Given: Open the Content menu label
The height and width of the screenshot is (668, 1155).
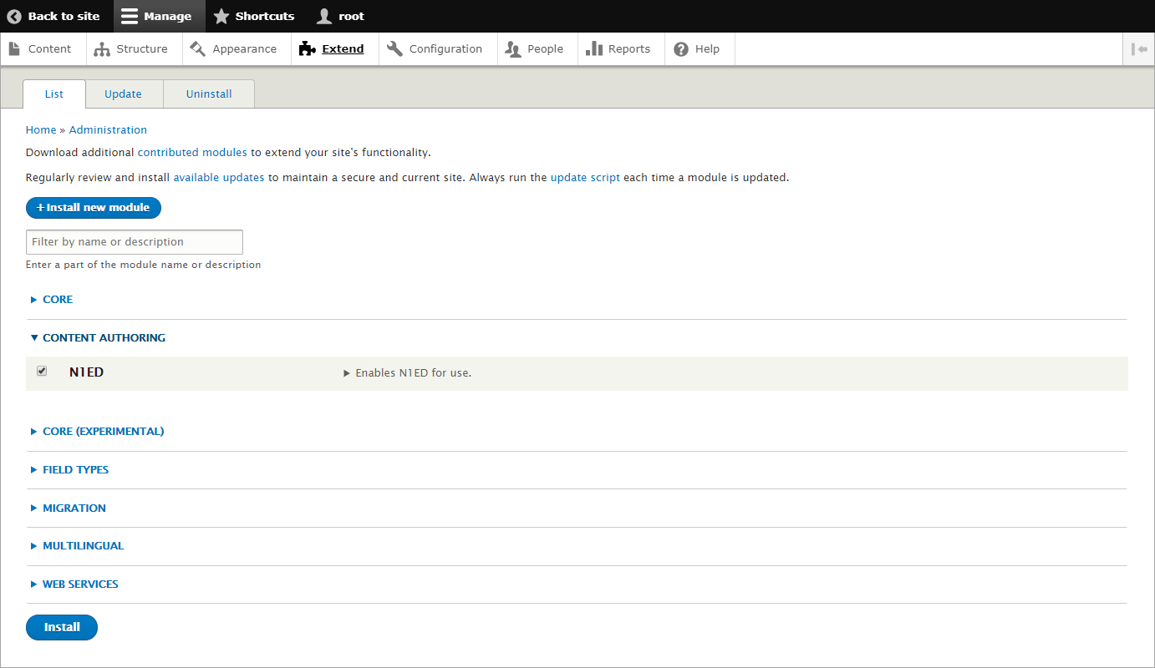Looking at the screenshot, I should pyautogui.click(x=49, y=49).
